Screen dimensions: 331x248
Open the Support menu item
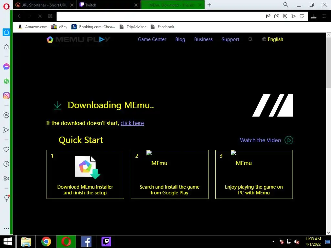tap(230, 39)
